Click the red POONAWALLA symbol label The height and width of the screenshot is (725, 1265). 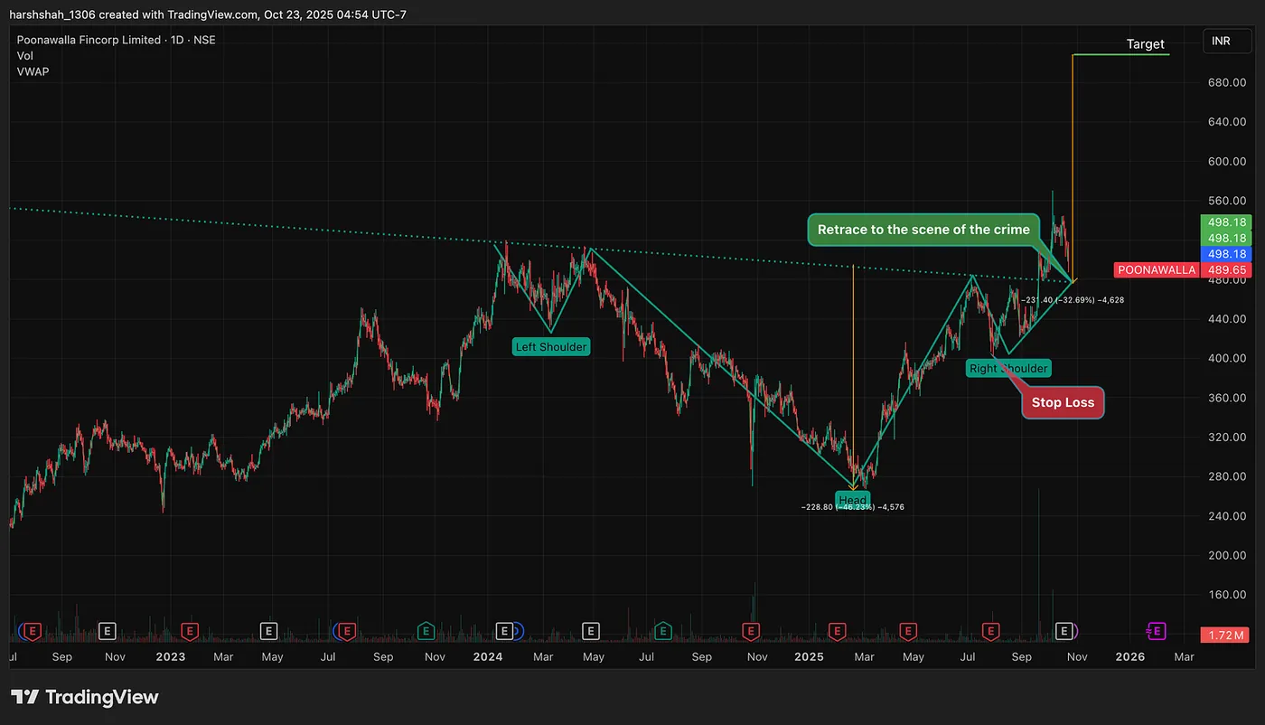[1157, 269]
